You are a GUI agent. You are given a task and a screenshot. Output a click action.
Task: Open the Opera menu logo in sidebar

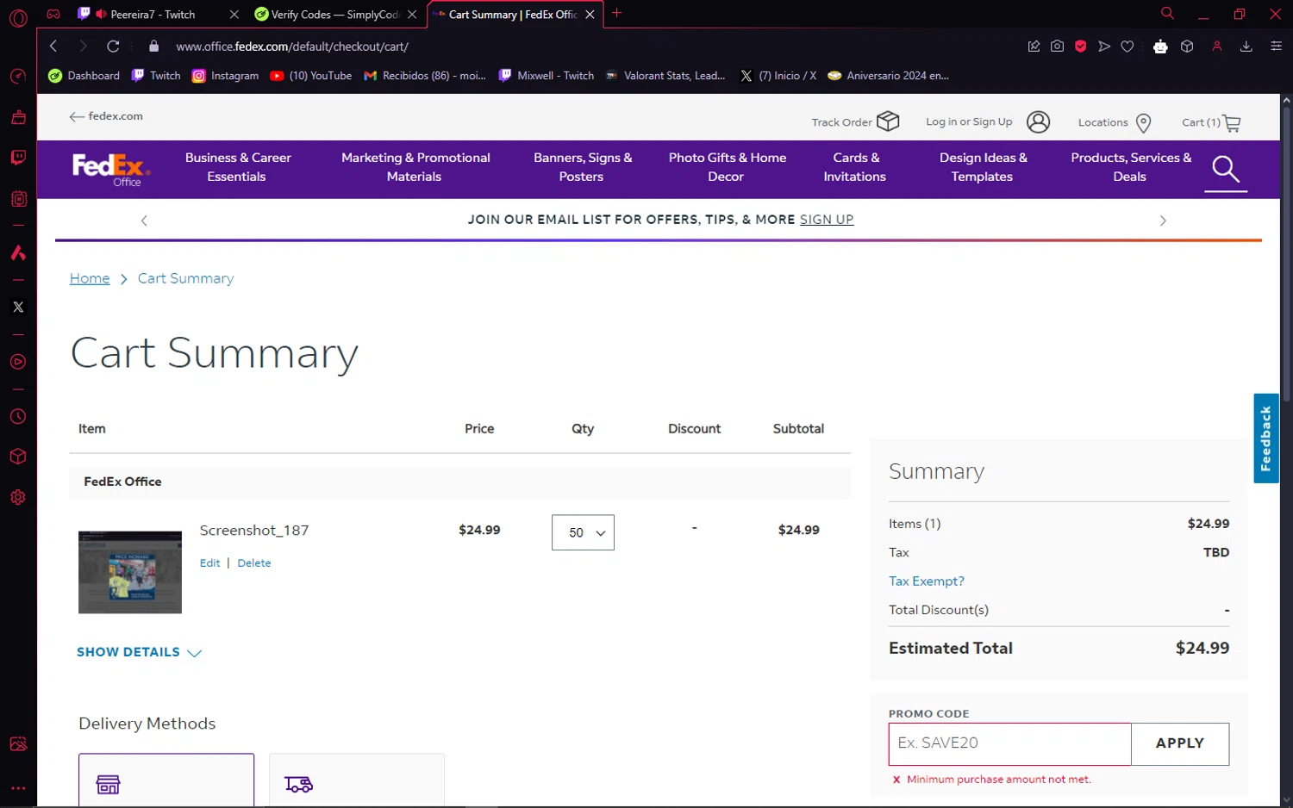18,17
